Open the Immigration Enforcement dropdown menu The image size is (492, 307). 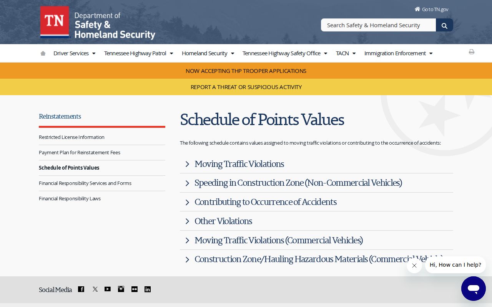point(399,53)
